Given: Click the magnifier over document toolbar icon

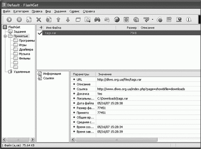Looking at the screenshot, I should tap(87, 20).
